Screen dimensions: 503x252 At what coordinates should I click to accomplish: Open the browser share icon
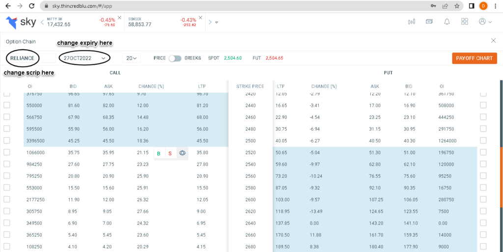[x=445, y=6]
